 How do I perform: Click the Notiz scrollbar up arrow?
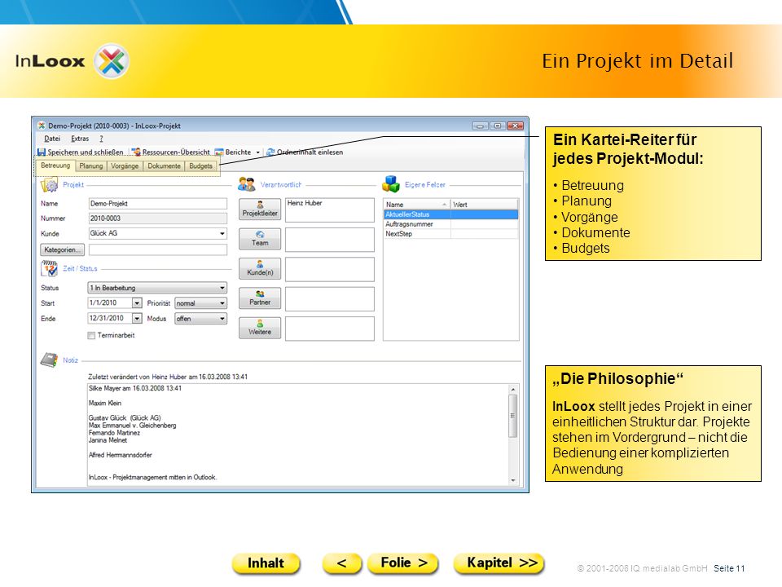[513, 390]
